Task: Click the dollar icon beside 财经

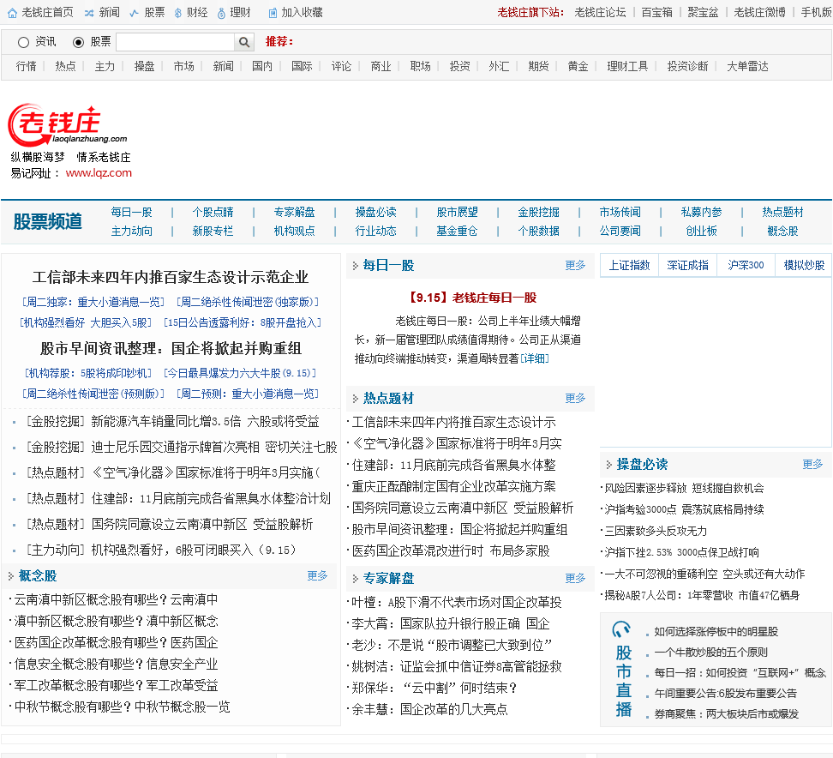Action: pos(177,13)
